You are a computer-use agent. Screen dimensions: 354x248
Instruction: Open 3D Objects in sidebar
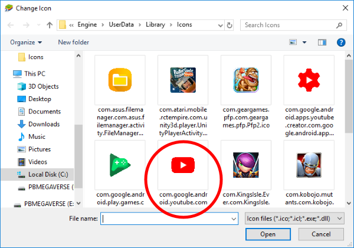tap(38, 86)
